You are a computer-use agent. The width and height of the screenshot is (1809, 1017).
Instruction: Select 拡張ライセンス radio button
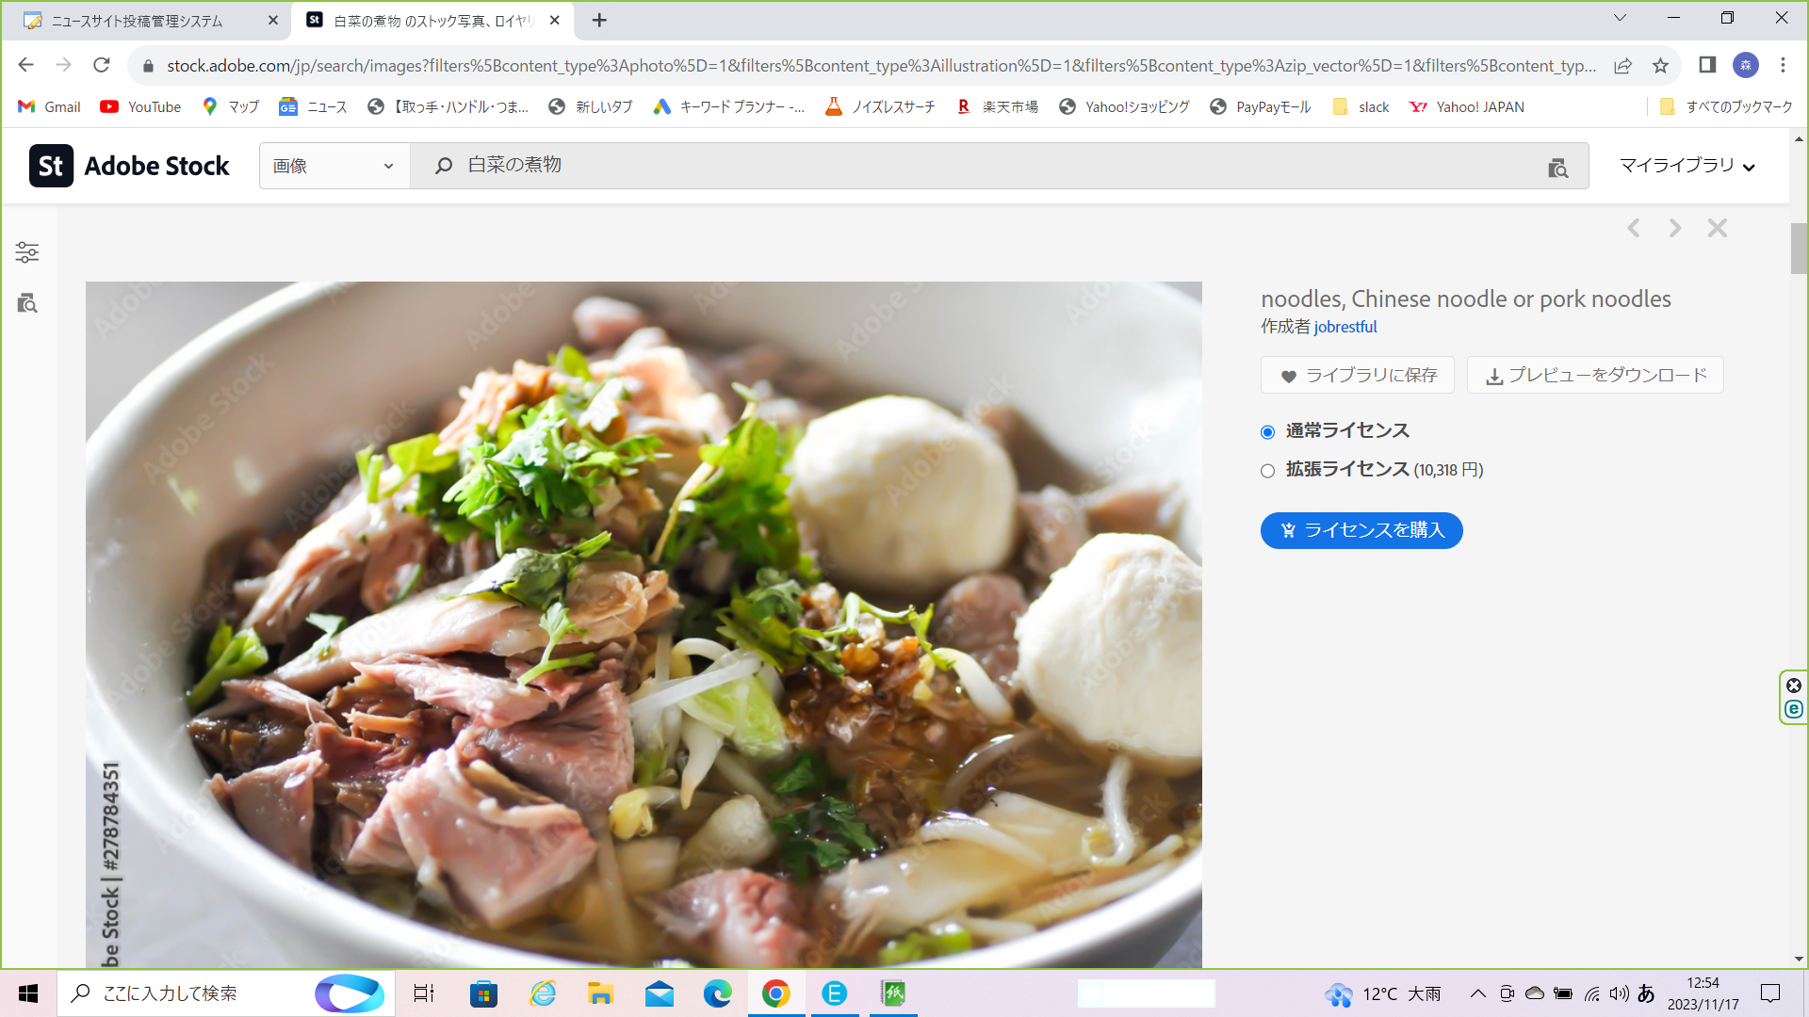click(x=1267, y=471)
